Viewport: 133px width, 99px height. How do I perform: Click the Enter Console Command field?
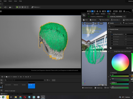[21, 94]
